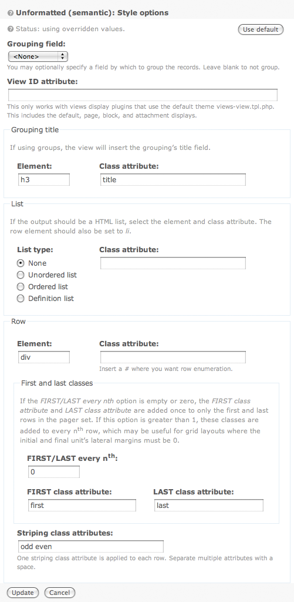294x602 pixels.
Task: Focus the Row Class attribute input field
Action: pyautogui.click(x=173, y=357)
